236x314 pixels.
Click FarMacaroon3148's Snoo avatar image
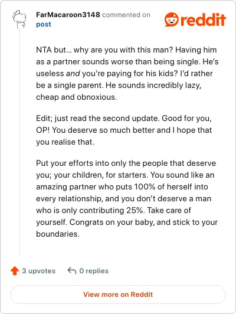19,19
